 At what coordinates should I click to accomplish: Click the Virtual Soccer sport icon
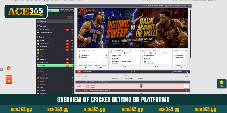[38, 44]
